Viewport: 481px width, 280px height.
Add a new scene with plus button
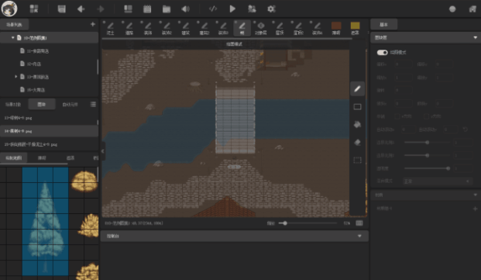pyautogui.click(x=93, y=24)
